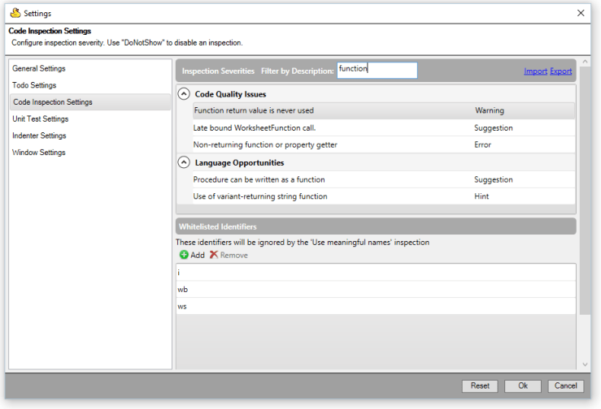Screen dimensions: 601x409
Task: Click the Reset button
Action: (480, 385)
